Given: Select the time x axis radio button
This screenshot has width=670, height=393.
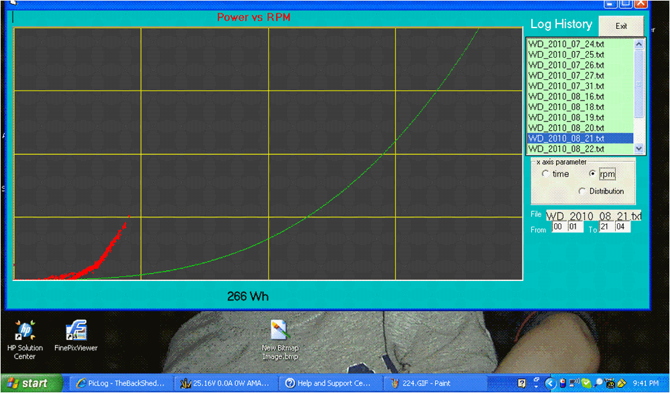Looking at the screenshot, I should (x=545, y=174).
